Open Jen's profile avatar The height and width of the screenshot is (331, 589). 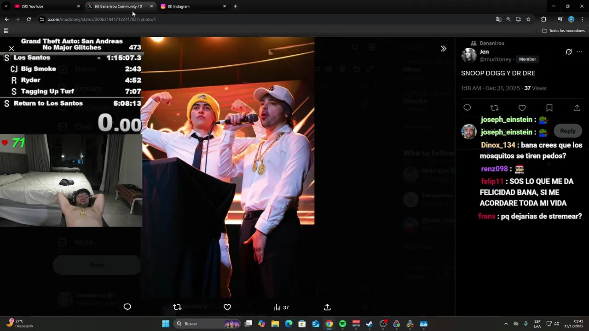pos(469,55)
